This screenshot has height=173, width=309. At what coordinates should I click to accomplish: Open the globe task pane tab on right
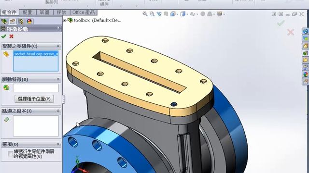[306, 31]
